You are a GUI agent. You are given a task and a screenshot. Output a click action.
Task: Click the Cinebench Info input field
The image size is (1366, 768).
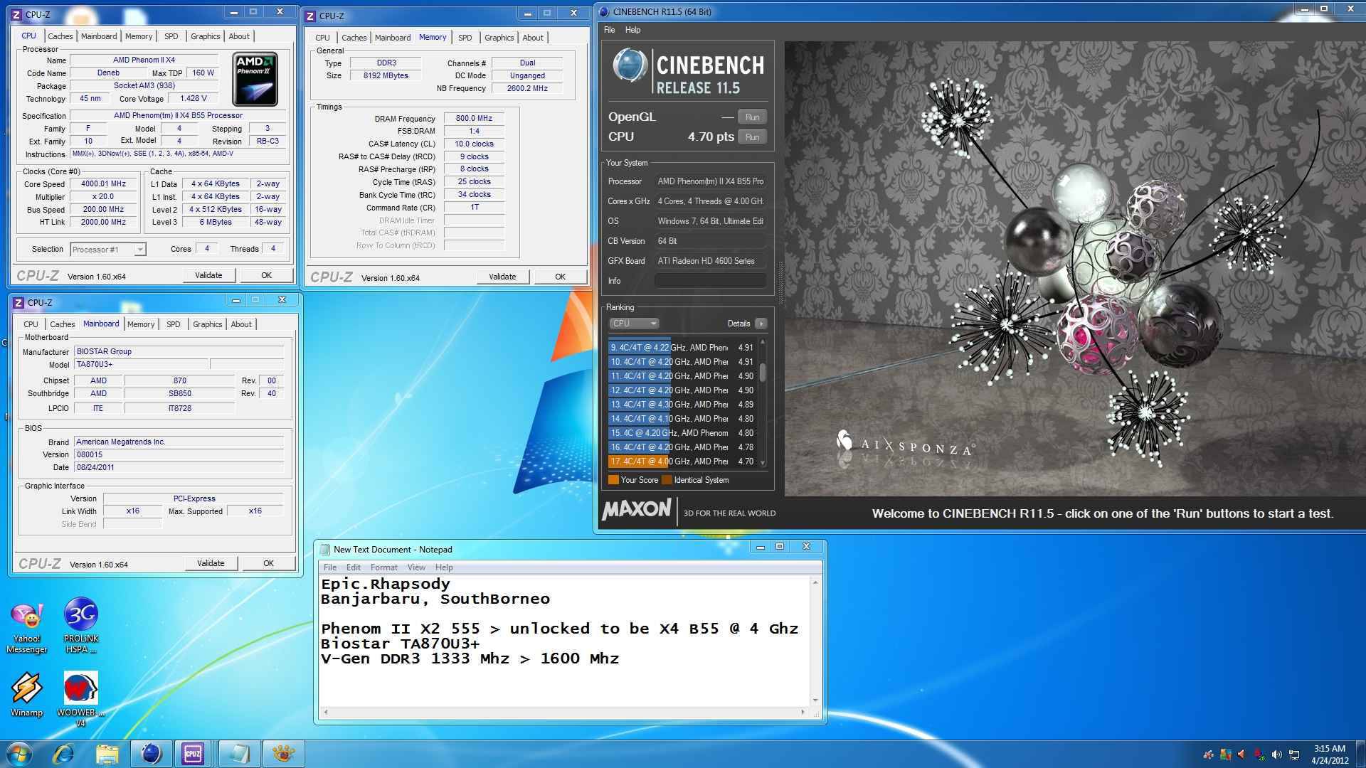pyautogui.click(x=710, y=281)
